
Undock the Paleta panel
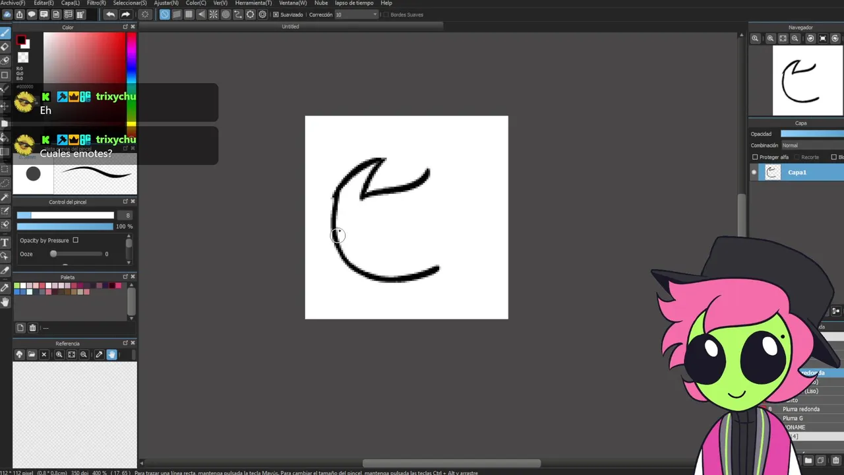[x=125, y=277]
